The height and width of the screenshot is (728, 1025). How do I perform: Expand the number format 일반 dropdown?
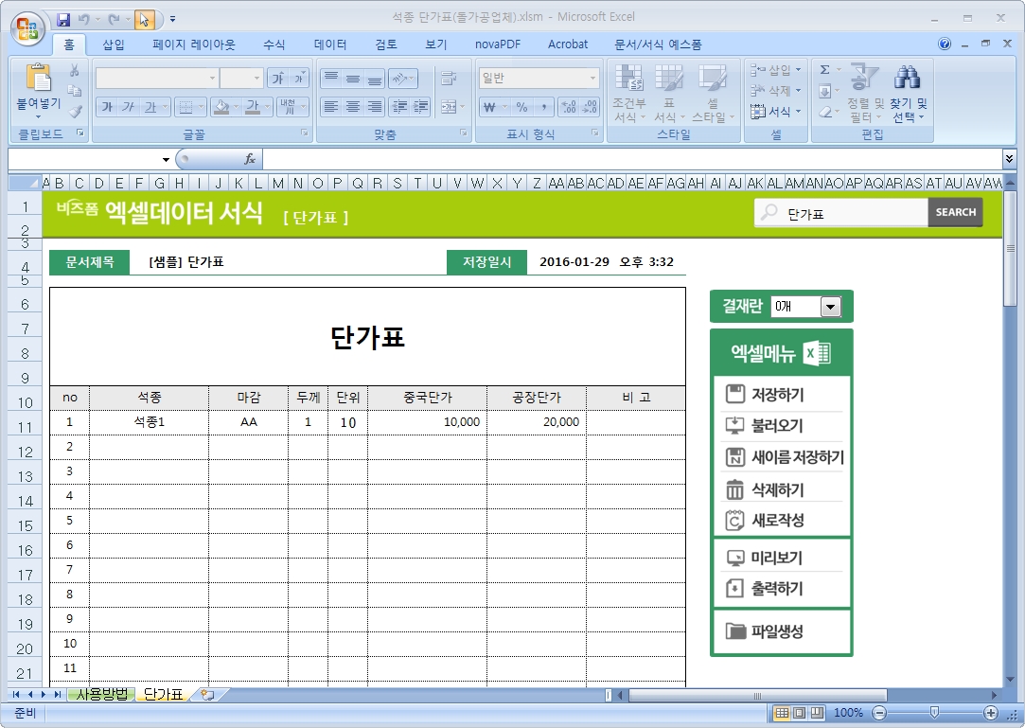coord(593,79)
